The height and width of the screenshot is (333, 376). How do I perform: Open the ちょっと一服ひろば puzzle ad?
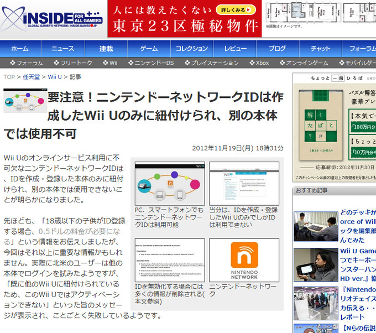(x=335, y=127)
